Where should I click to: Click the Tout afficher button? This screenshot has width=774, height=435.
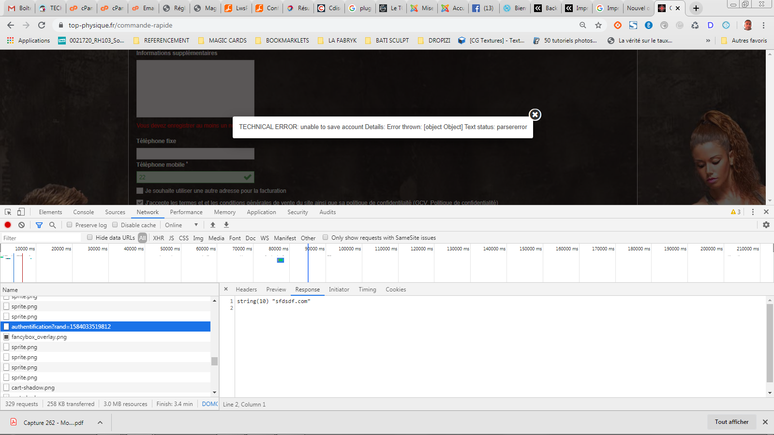(x=731, y=422)
